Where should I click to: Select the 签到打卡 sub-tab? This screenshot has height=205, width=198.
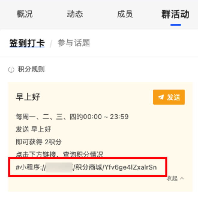tap(27, 43)
